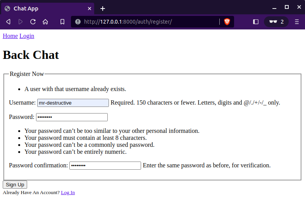Focus the Username text field
This screenshot has height=203, width=305.
[x=73, y=103]
